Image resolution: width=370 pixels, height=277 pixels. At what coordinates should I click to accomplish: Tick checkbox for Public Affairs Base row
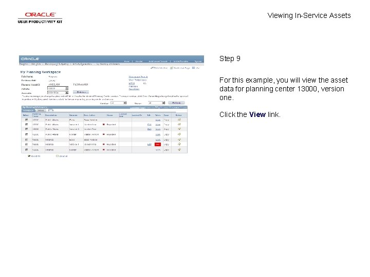26,120
